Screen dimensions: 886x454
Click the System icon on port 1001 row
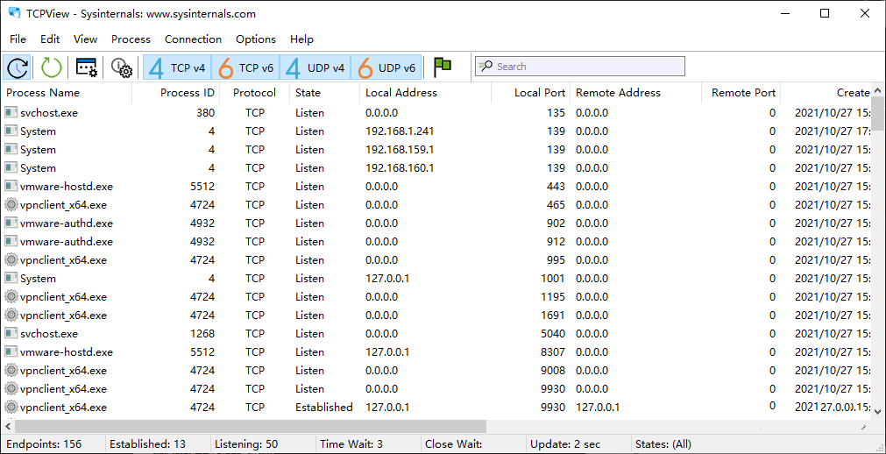pyautogui.click(x=11, y=278)
